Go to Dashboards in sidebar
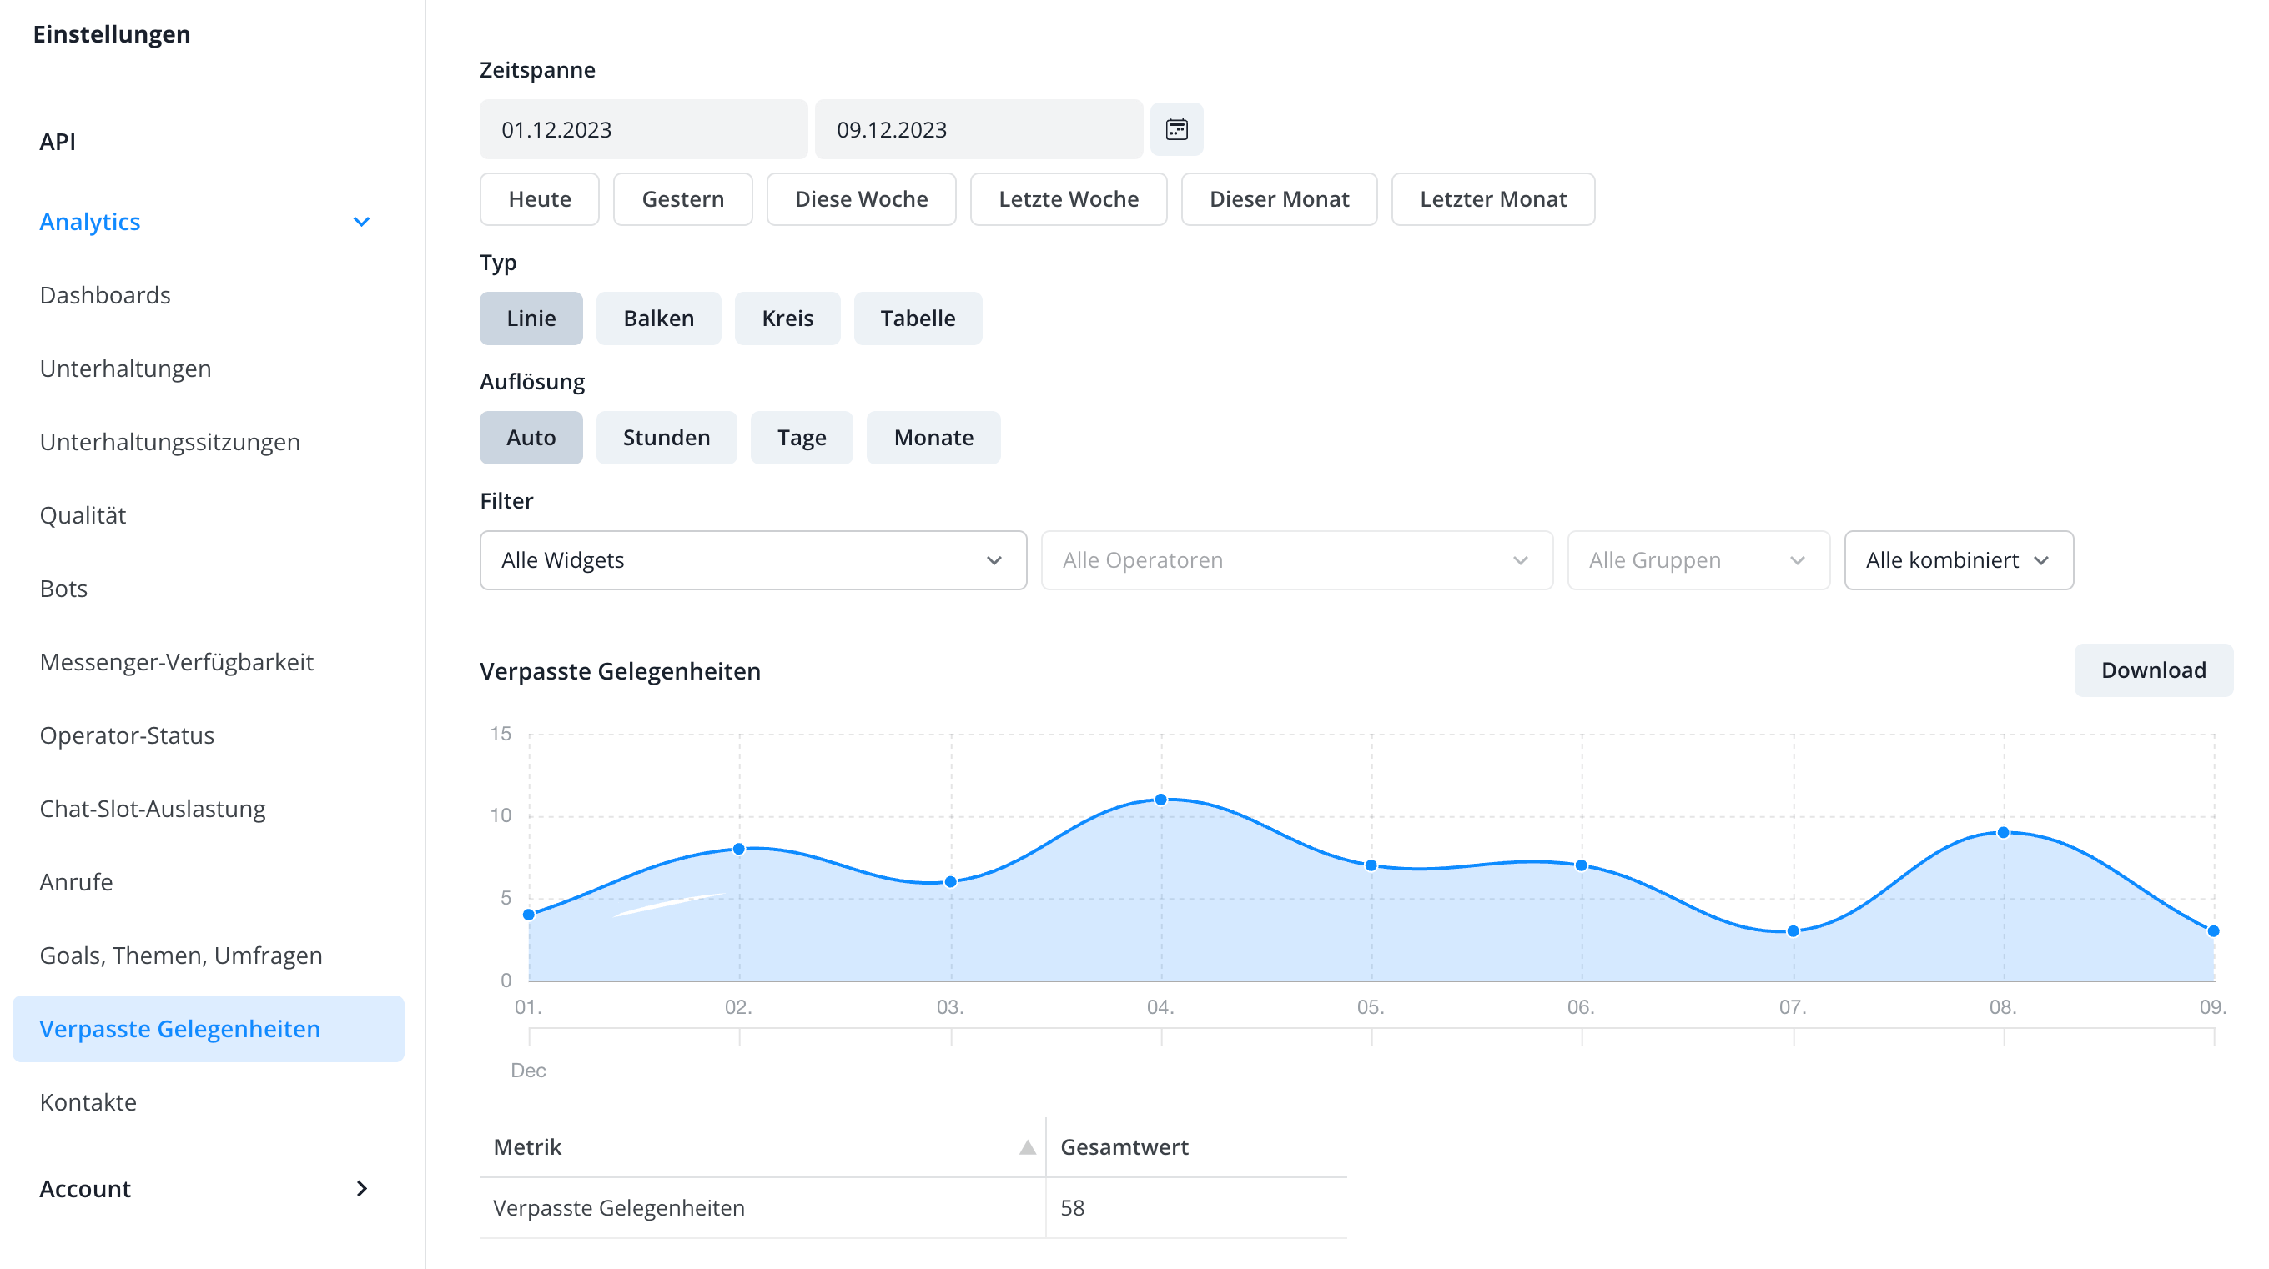The width and height of the screenshot is (2269, 1269). (x=105, y=295)
